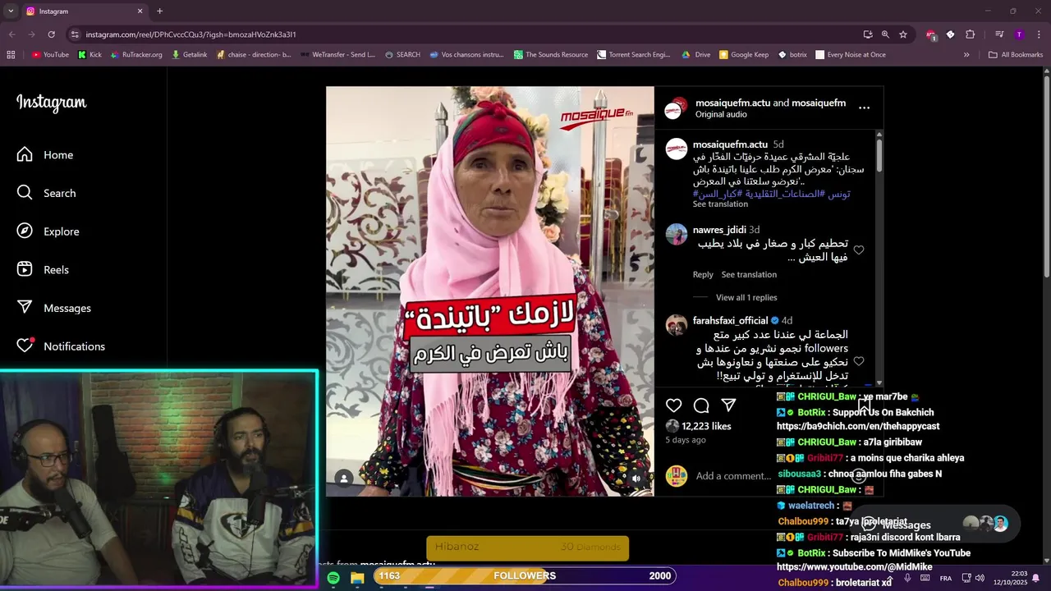Go back in browser history
The width and height of the screenshot is (1051, 591).
click(x=11, y=34)
